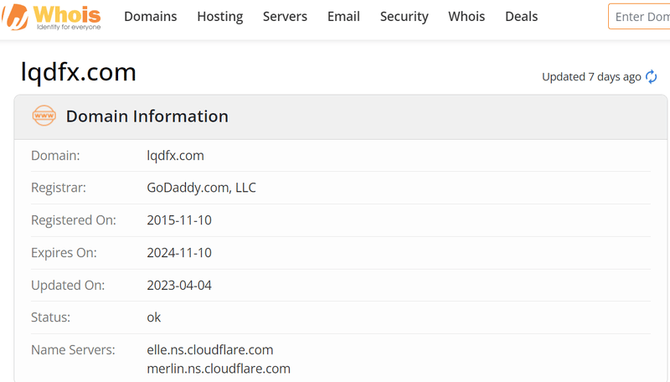Open the Email menu
Screen dimensions: 670x382
[x=343, y=16]
